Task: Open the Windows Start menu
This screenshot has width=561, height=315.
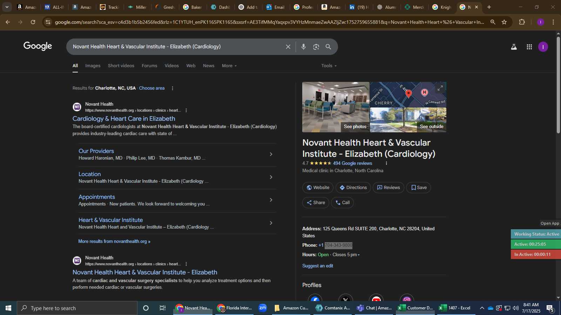Action: tap(8, 308)
